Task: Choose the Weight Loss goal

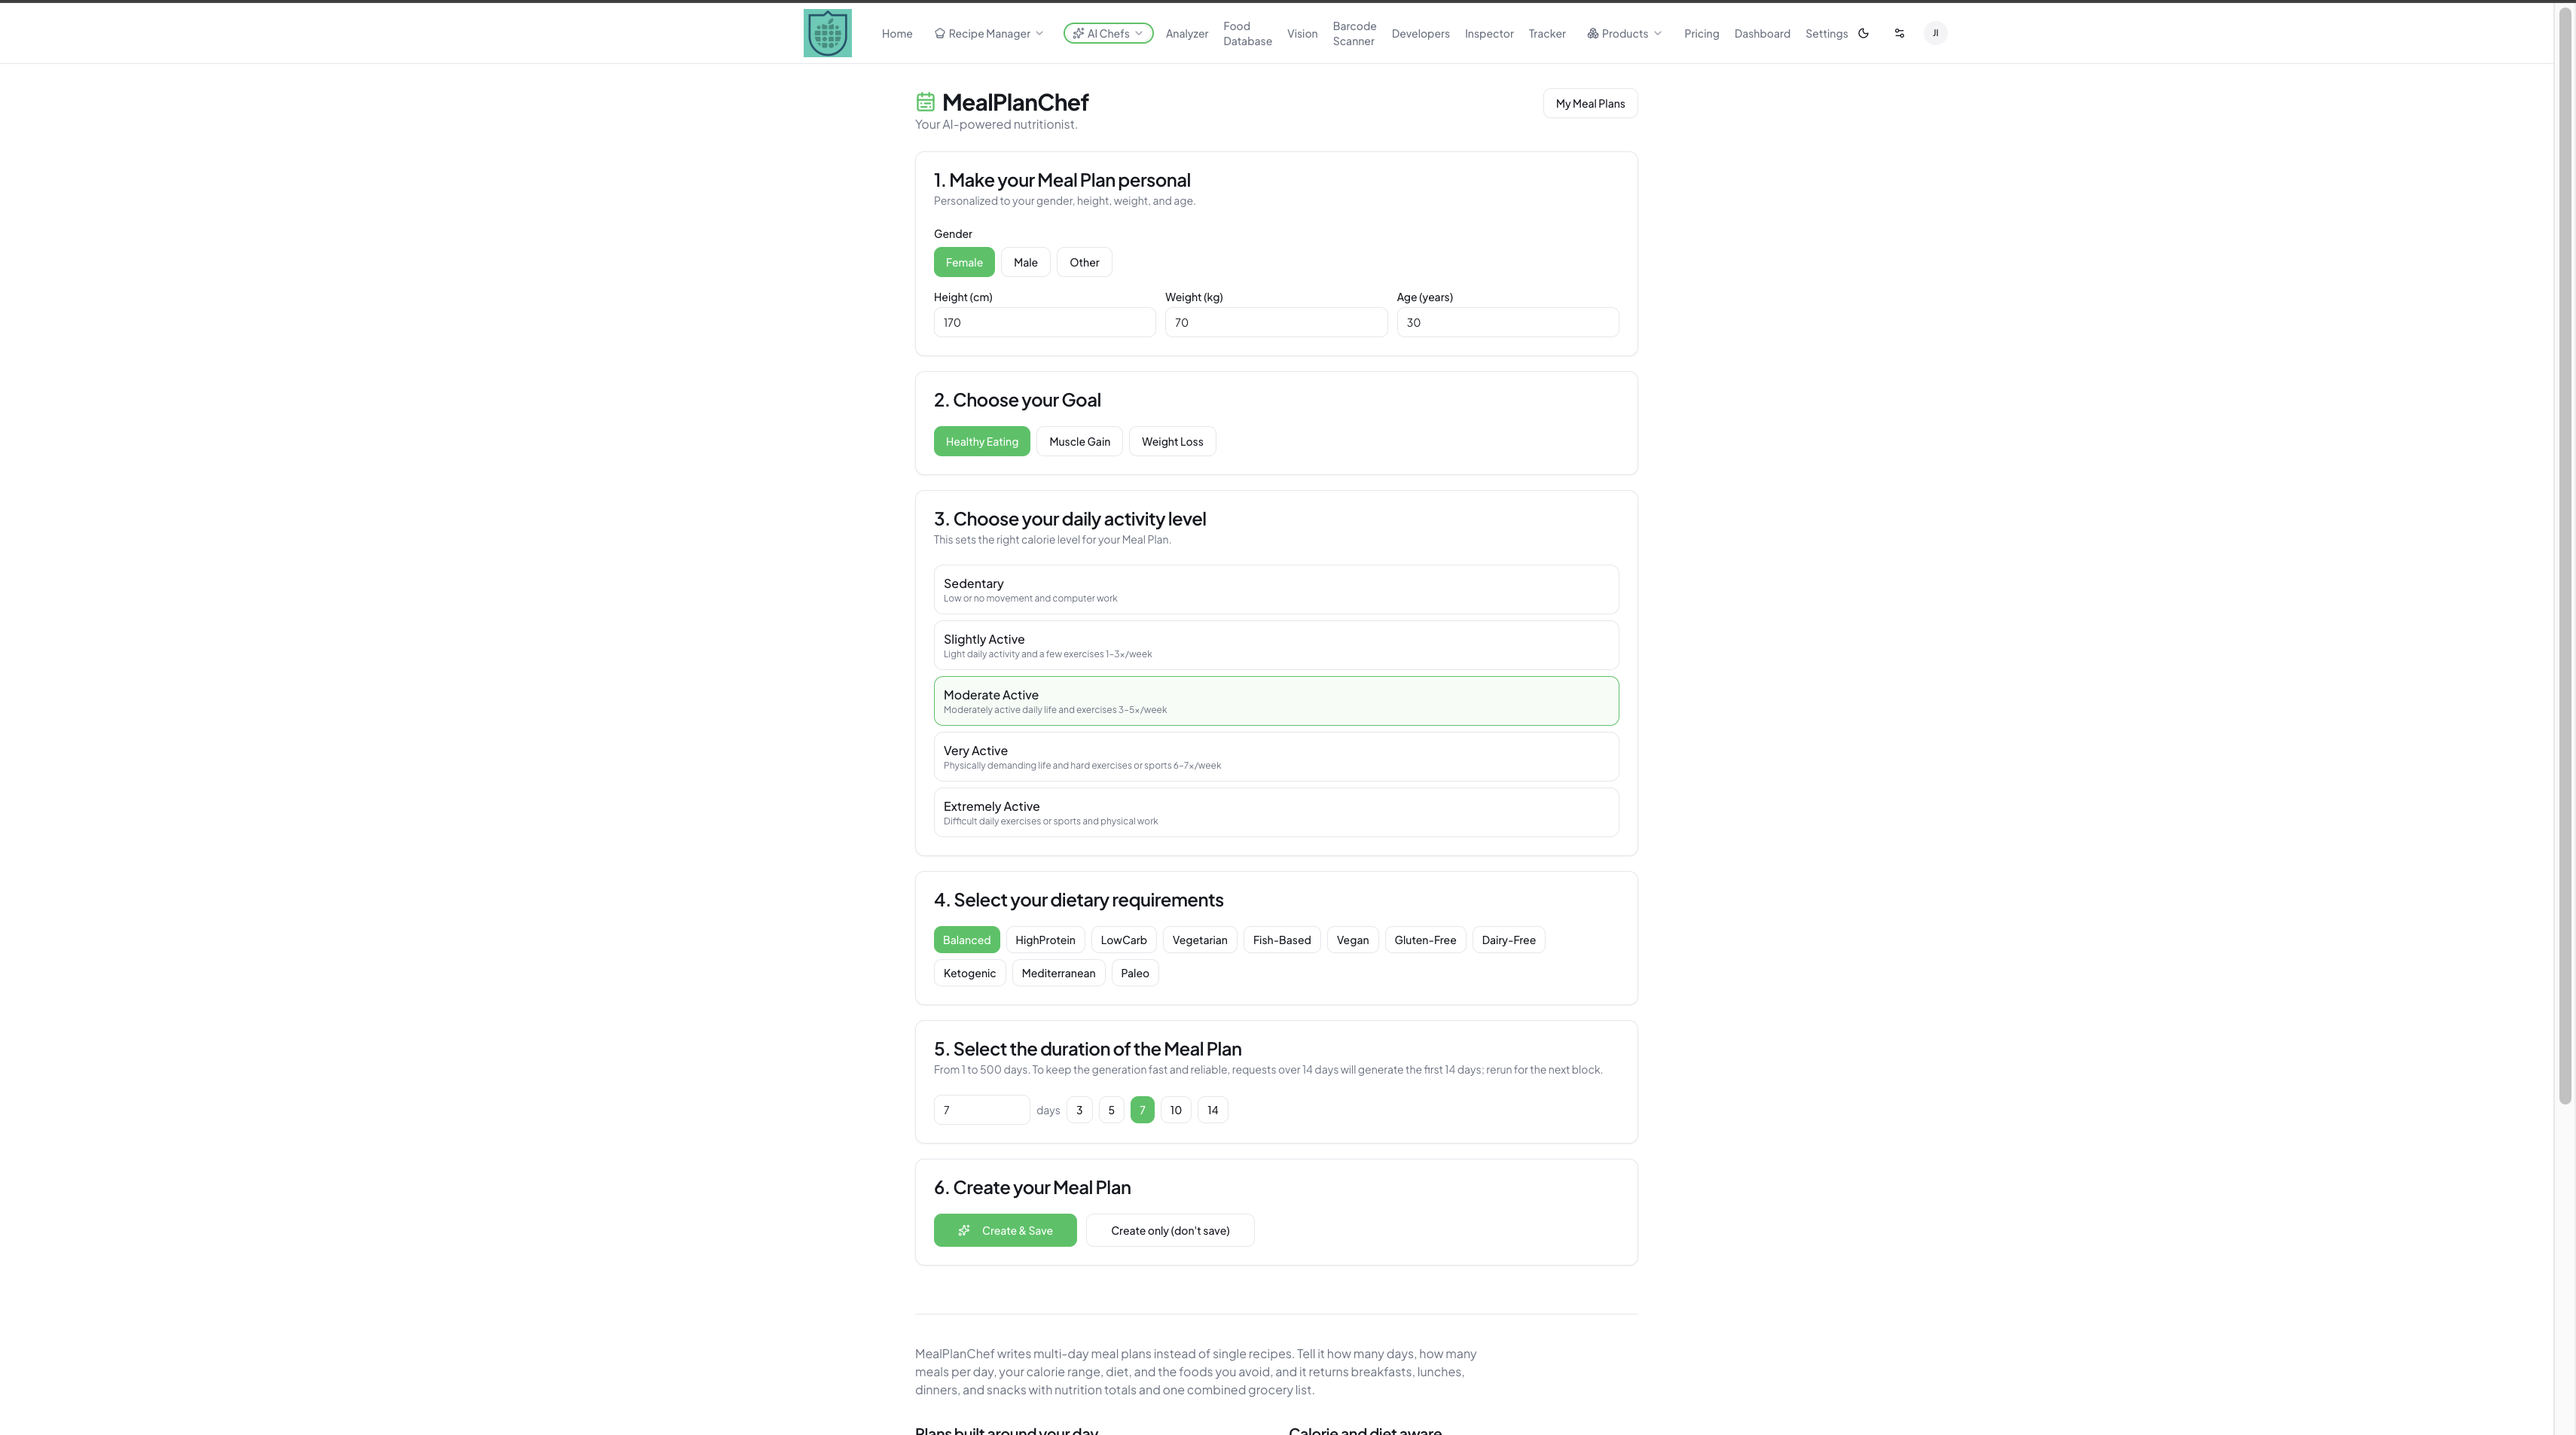Action: coord(1172,442)
